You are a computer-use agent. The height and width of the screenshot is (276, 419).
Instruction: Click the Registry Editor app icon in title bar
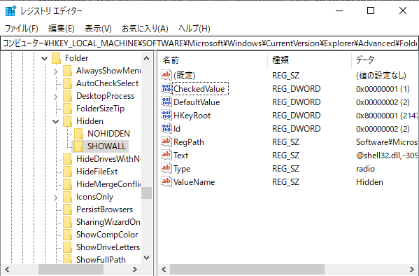tap(10, 11)
